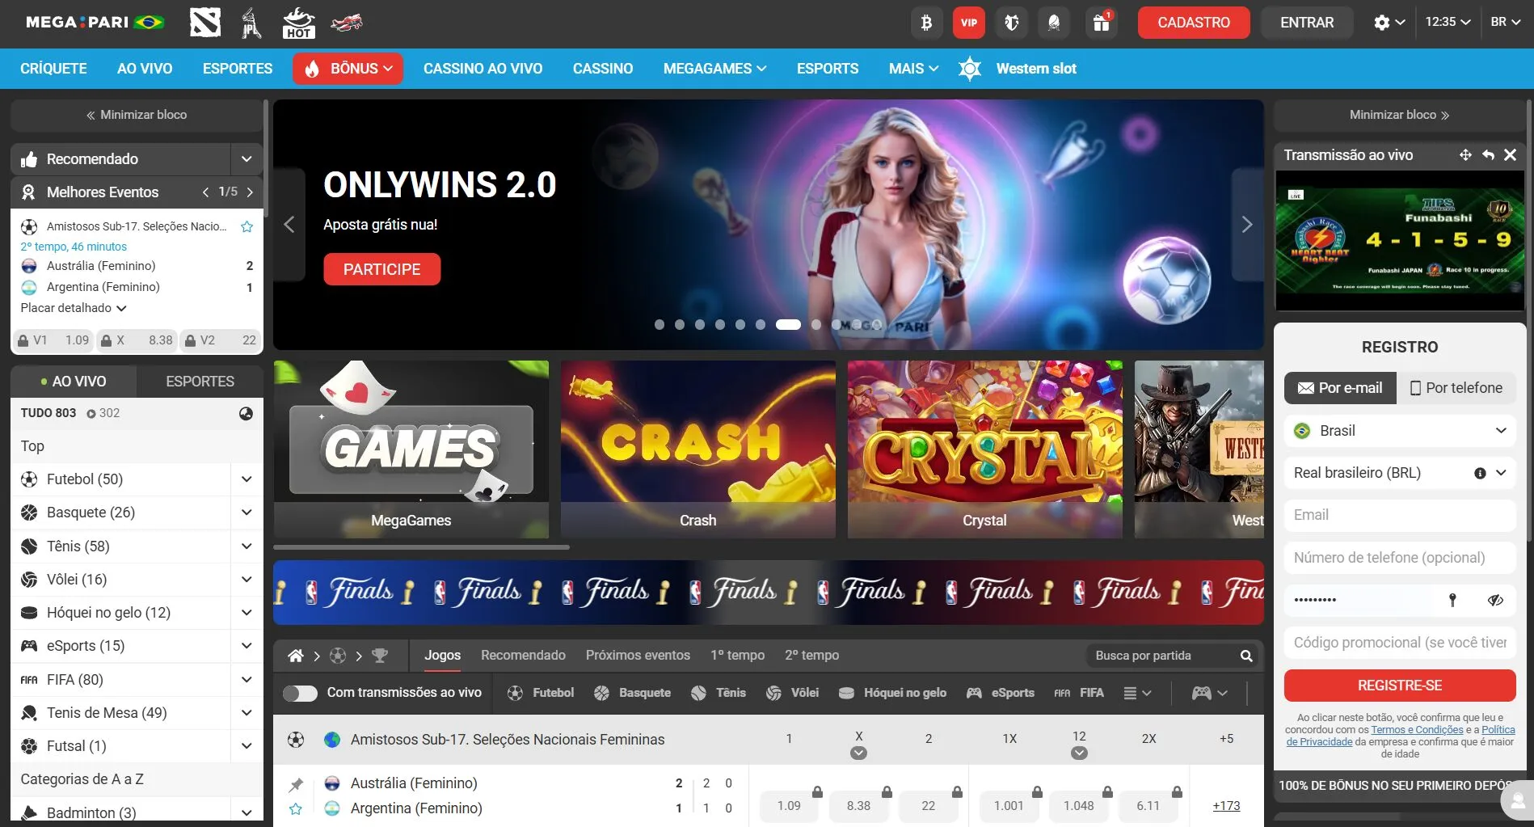Open the Brasil country dropdown
This screenshot has height=827, width=1534.
[1400, 431]
